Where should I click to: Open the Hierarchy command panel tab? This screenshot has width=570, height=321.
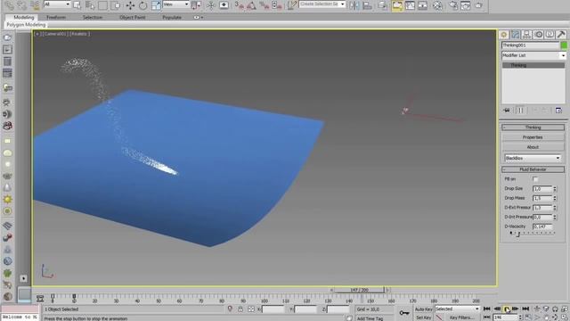pyautogui.click(x=526, y=35)
